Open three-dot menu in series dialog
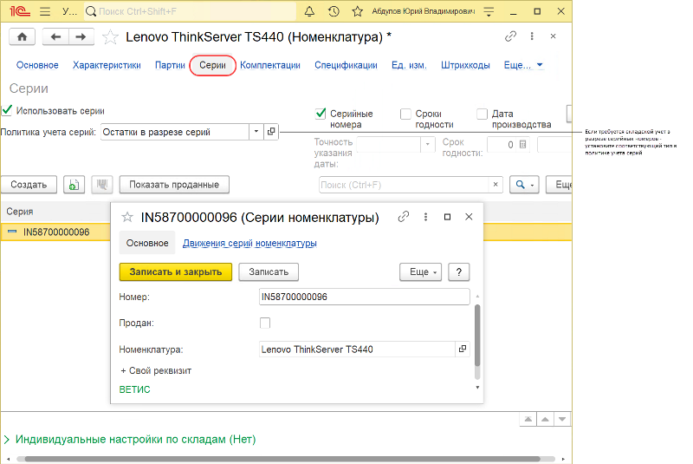693x464 pixels. tap(425, 217)
